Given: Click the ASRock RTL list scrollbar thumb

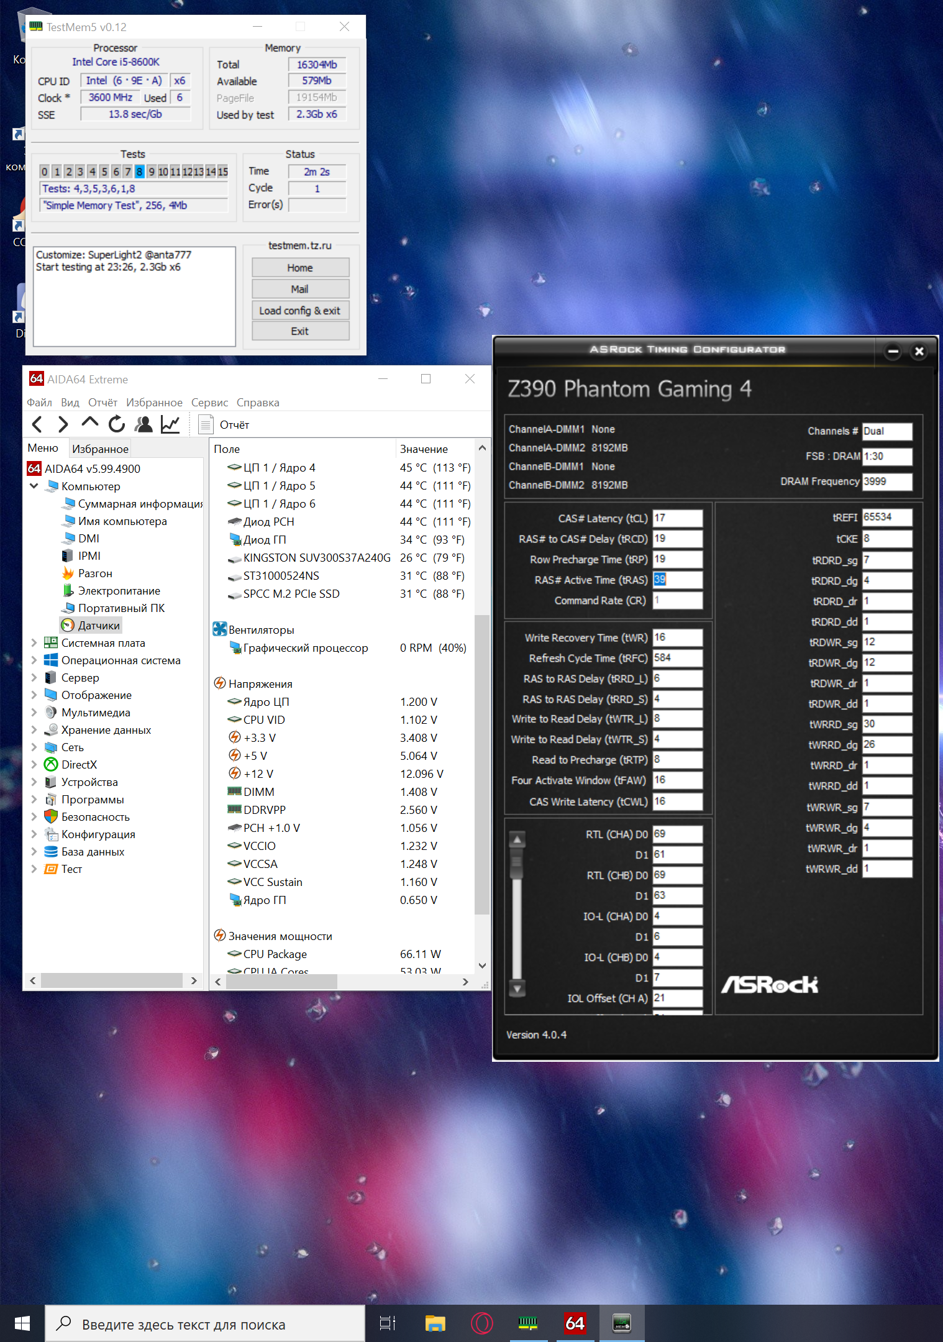Looking at the screenshot, I should [517, 865].
